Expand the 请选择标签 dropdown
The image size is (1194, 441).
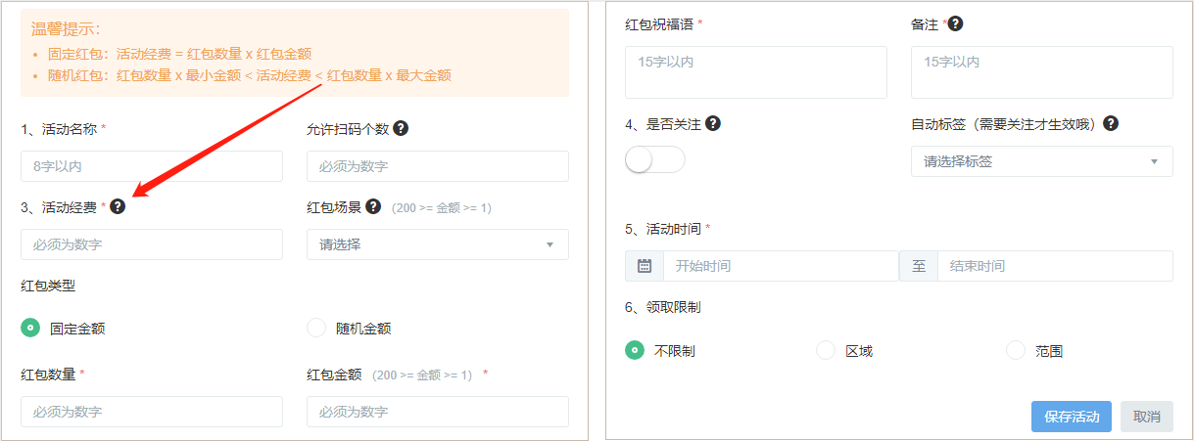[1041, 161]
